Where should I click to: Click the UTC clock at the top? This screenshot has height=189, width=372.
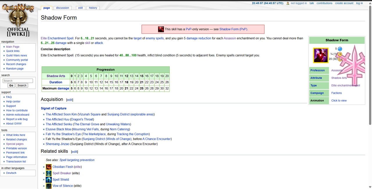(267, 3)
